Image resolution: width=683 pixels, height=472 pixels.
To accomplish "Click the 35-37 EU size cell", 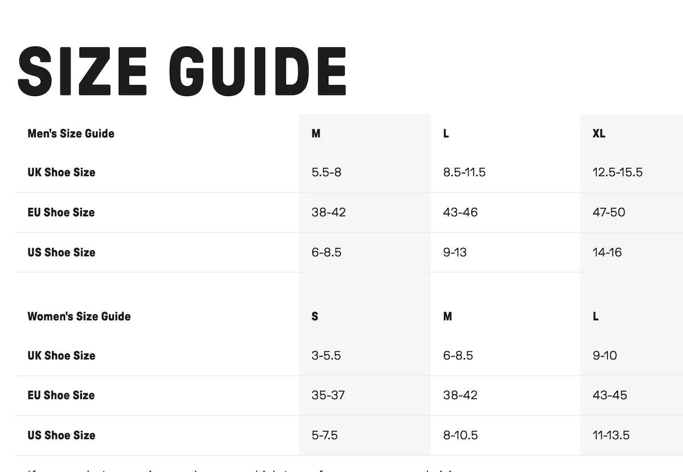I will pyautogui.click(x=328, y=395).
